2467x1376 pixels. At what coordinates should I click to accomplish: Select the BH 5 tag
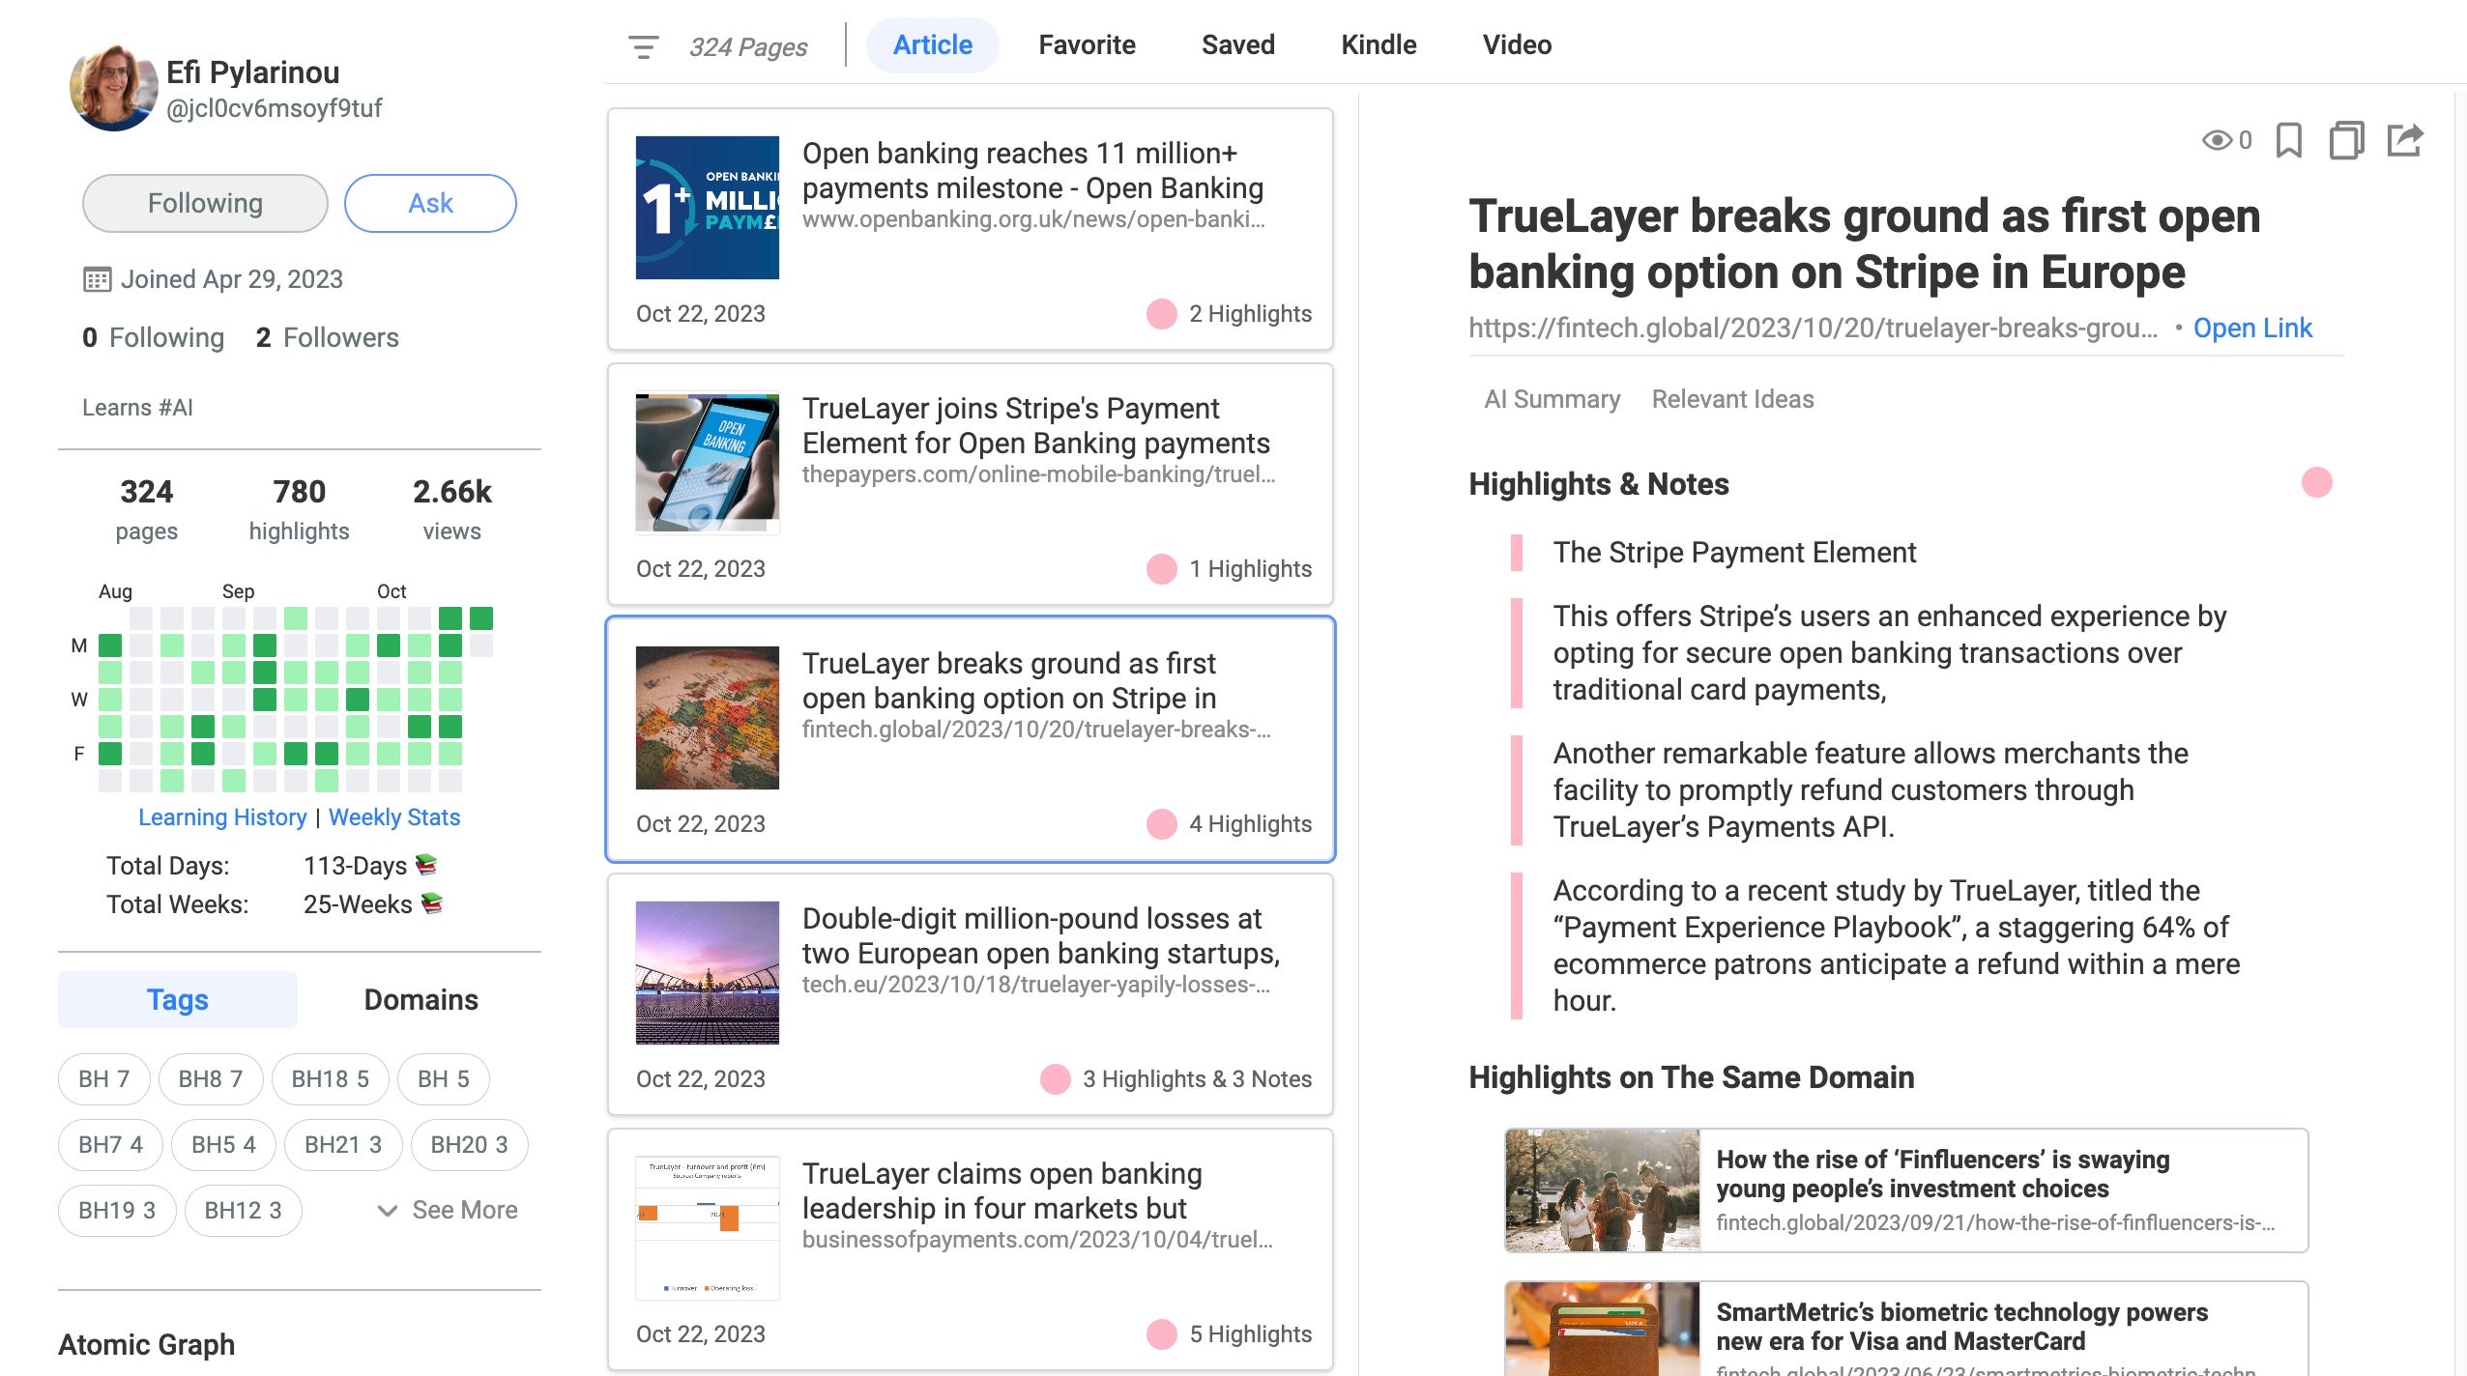click(444, 1078)
